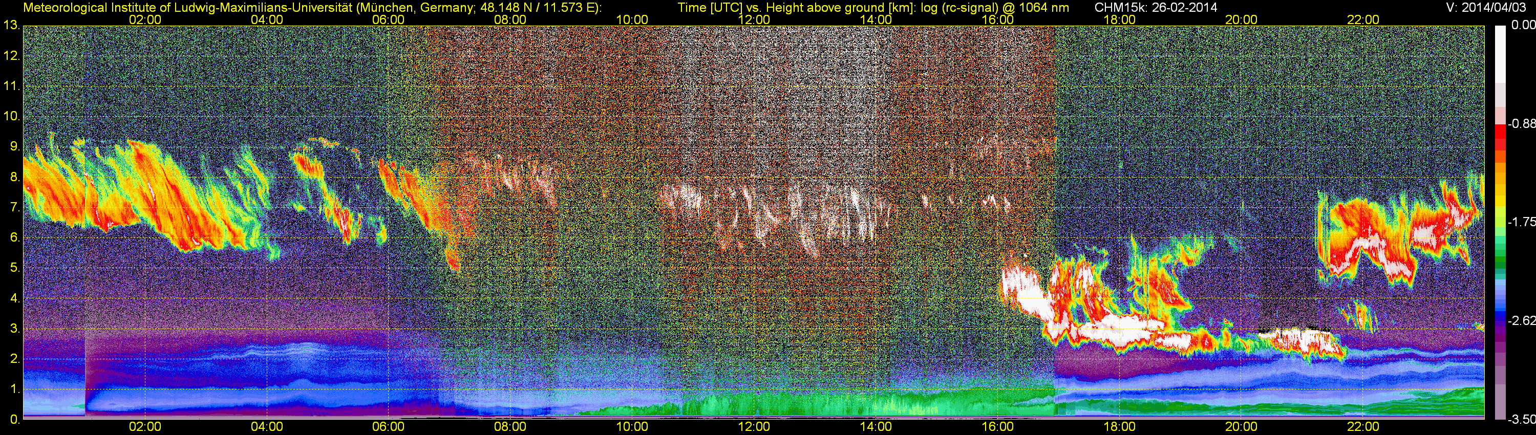
Task: Click the height axis label 7
Action: pos(14,207)
